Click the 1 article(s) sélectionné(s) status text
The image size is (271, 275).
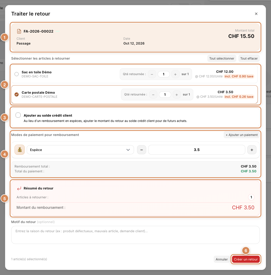tap(29, 259)
